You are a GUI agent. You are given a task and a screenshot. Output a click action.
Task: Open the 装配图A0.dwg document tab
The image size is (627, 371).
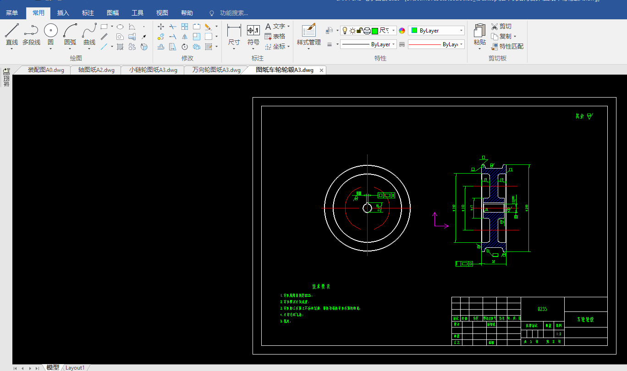(46, 70)
